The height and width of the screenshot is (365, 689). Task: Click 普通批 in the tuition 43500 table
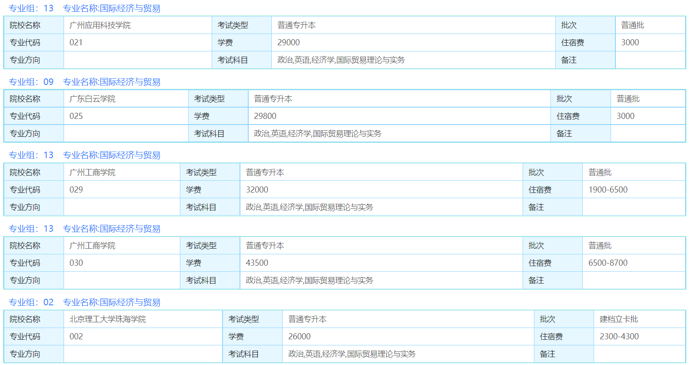pyautogui.click(x=600, y=246)
